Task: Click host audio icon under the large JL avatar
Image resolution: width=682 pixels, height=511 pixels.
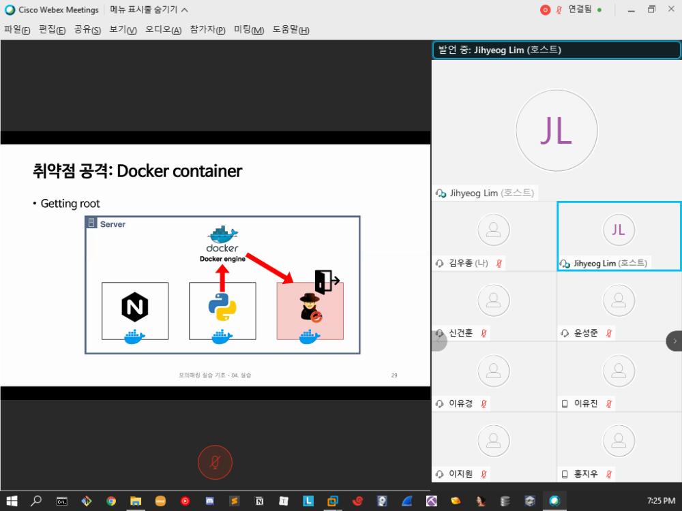Action: click(441, 193)
